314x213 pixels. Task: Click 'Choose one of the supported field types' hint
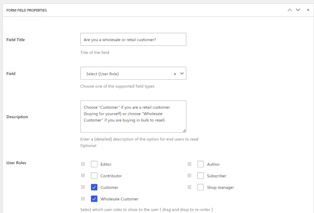coord(117,86)
